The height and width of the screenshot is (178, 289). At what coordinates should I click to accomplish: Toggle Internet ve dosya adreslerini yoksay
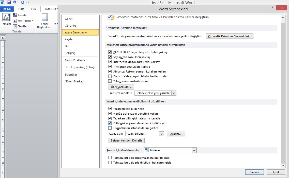click(110, 62)
